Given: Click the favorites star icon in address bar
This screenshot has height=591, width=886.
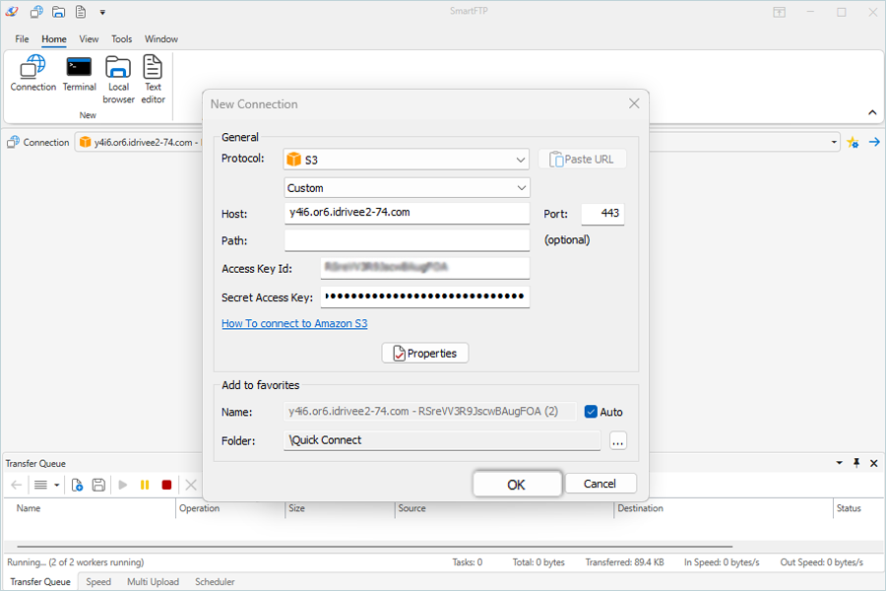Looking at the screenshot, I should pos(853,142).
